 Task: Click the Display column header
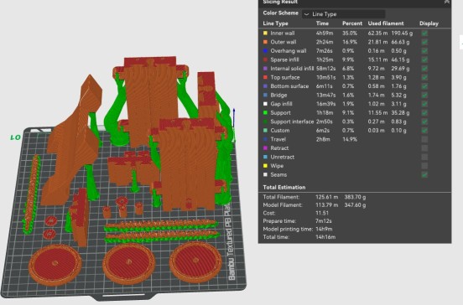[429, 23]
